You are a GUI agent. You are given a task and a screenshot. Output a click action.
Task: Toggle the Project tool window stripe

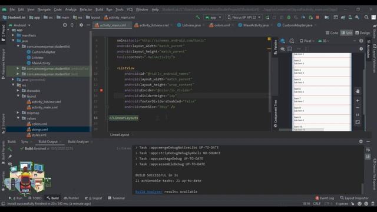(3, 32)
